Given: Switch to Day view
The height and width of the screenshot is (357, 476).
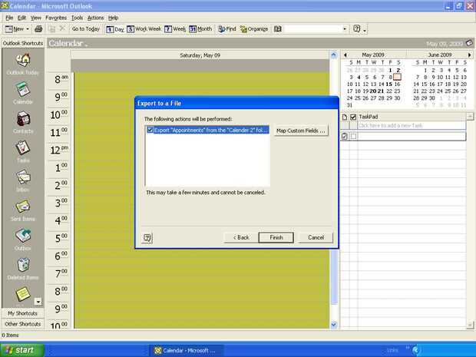Looking at the screenshot, I should [115, 29].
